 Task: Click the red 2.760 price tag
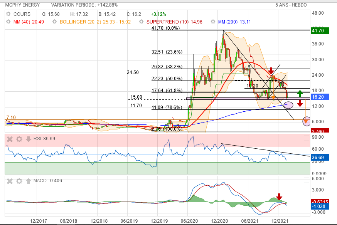point(320,131)
